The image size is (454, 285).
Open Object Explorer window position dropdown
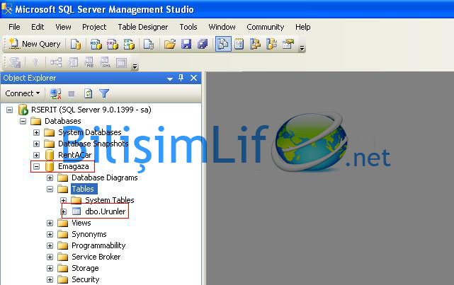tap(170, 78)
